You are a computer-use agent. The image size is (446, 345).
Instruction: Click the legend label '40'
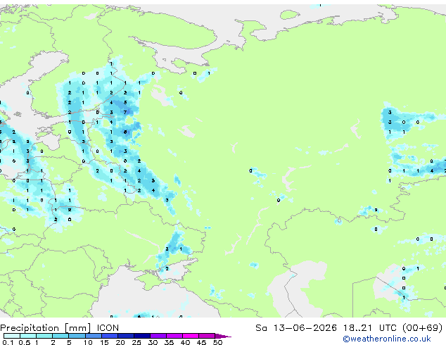[x=185, y=342]
